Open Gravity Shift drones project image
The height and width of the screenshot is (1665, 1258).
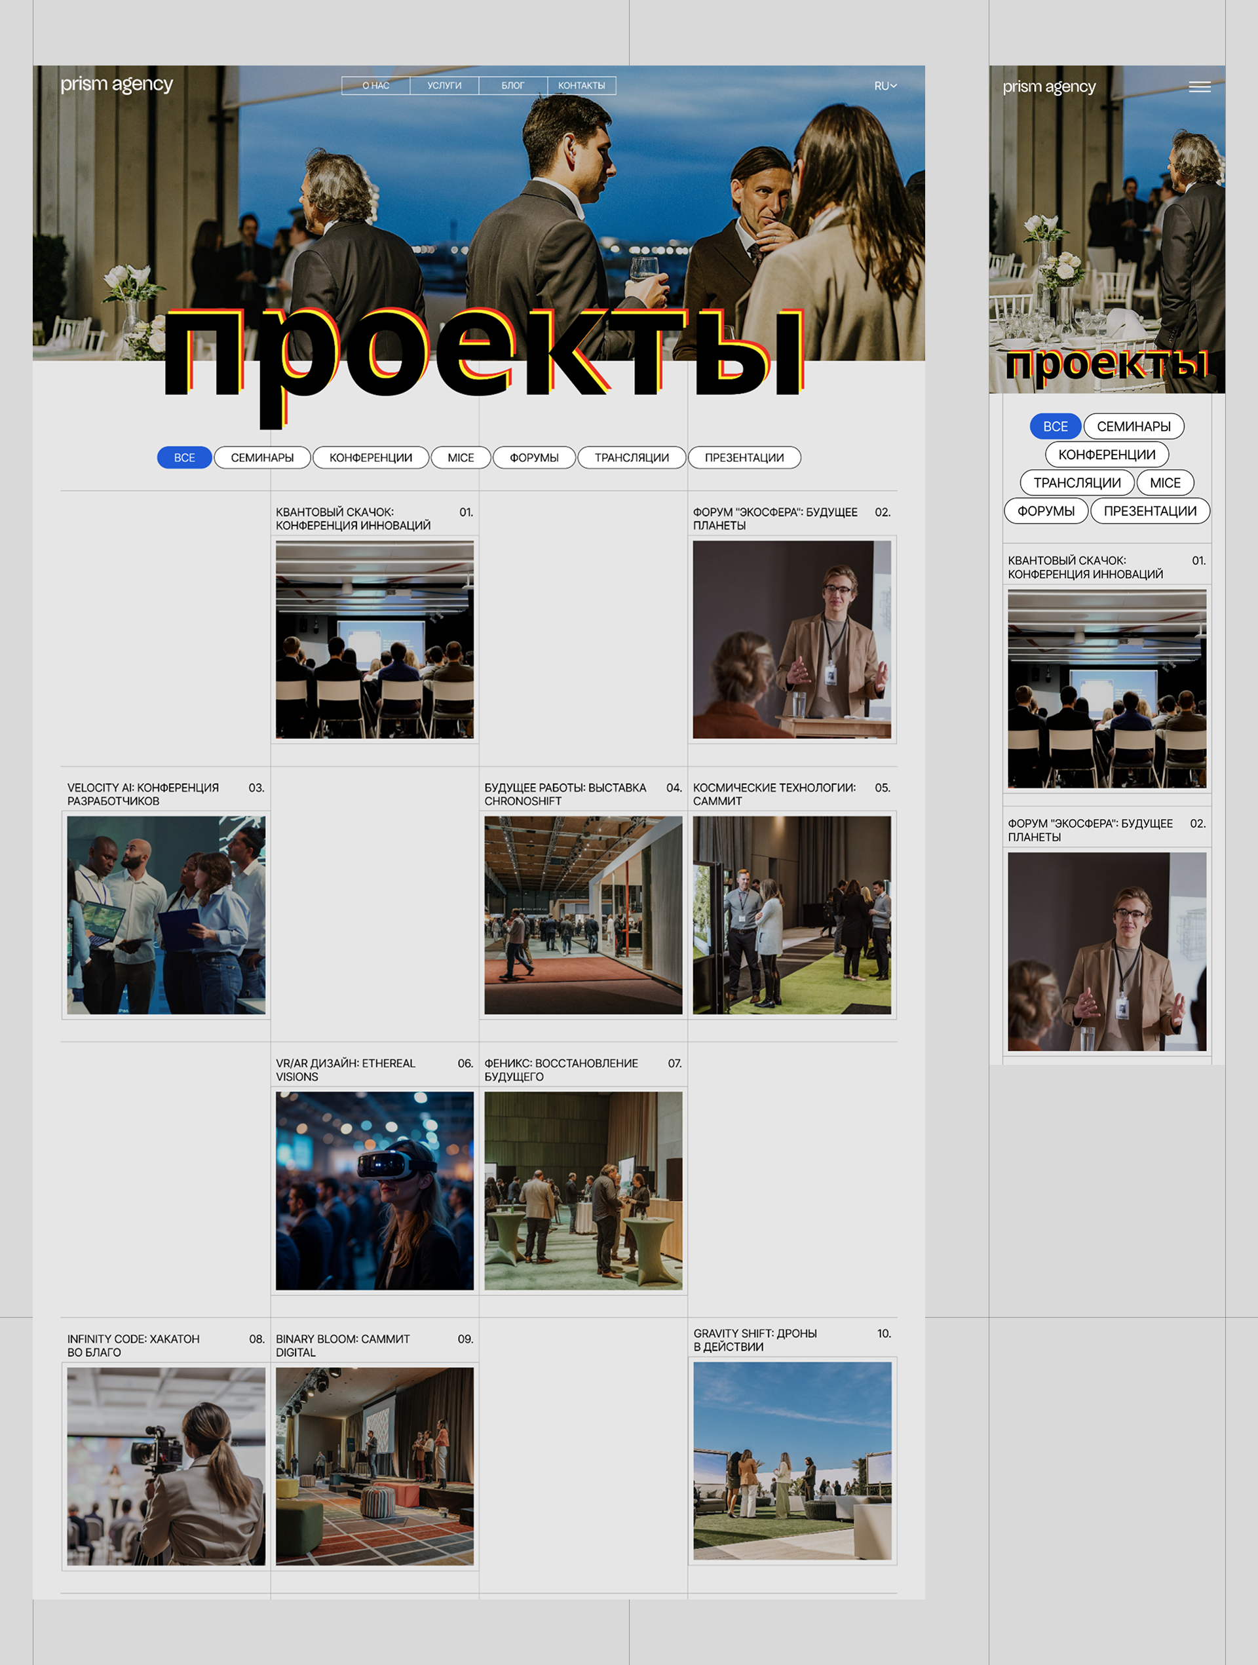coord(792,1461)
